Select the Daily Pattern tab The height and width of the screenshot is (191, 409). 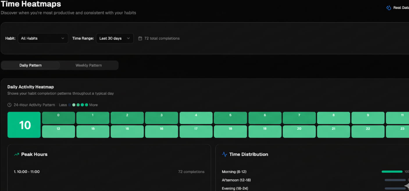click(x=30, y=65)
